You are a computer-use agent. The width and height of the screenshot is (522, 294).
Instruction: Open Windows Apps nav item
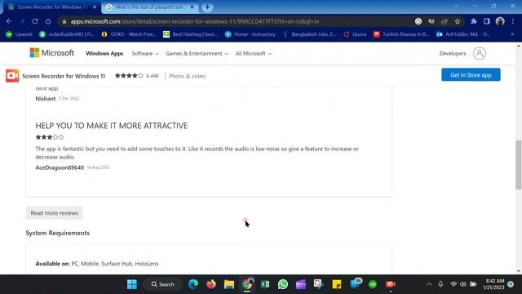104,53
